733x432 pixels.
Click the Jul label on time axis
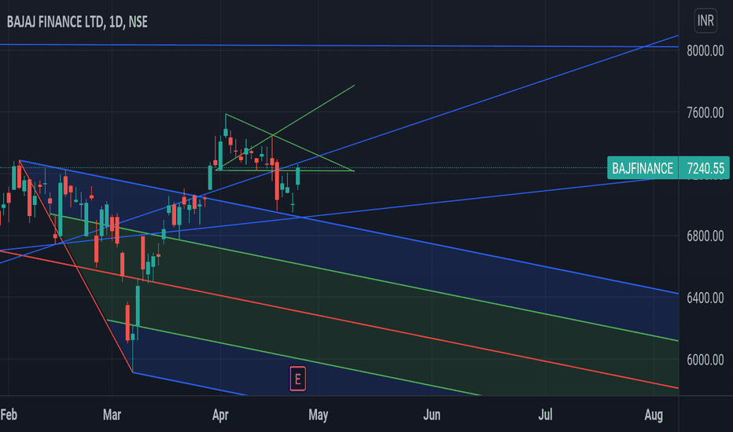point(545,414)
